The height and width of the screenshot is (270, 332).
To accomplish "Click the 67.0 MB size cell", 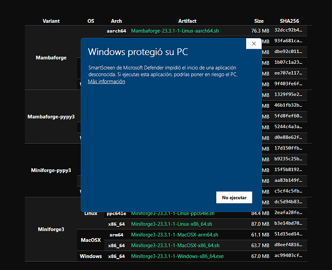I will pyautogui.click(x=260, y=256).
